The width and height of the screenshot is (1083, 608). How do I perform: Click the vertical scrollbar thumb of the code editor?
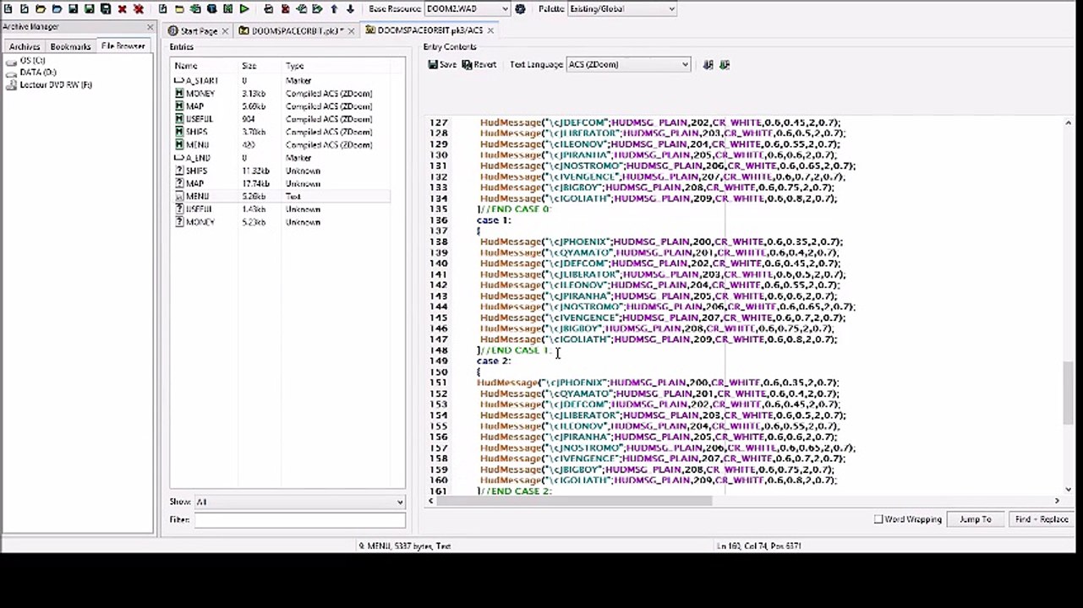coord(1068,393)
